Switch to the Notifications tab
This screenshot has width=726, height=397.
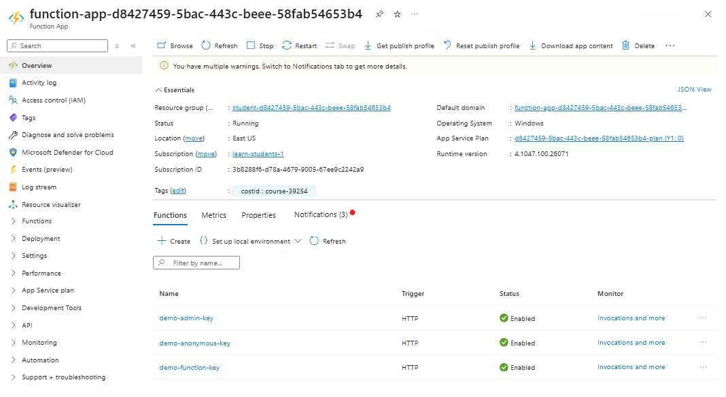[321, 215]
